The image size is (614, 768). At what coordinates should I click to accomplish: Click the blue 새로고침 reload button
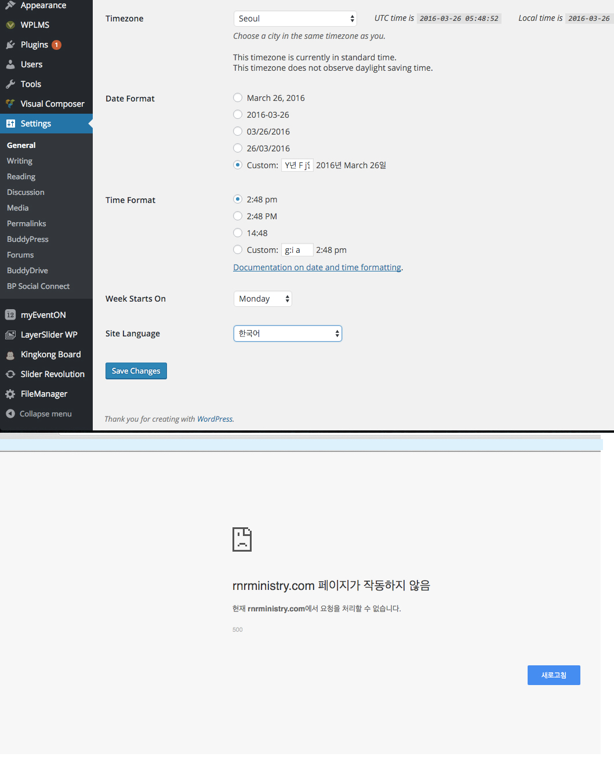[554, 675]
